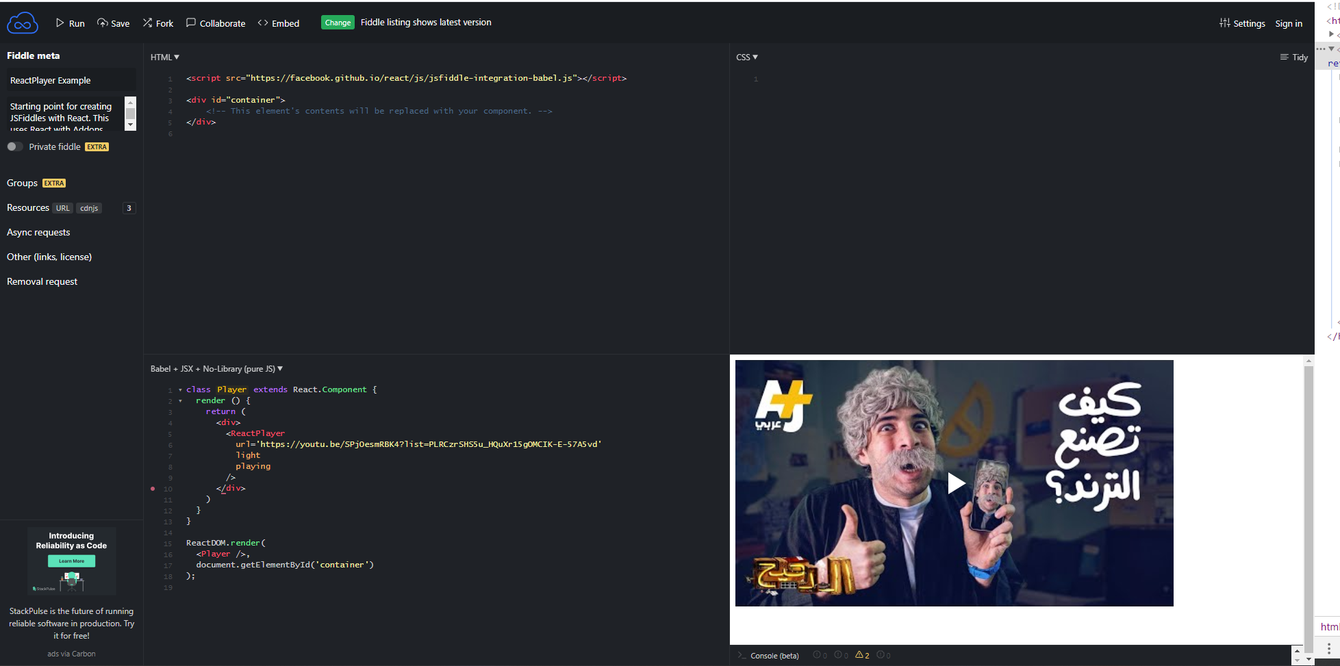Click the Change button
The image size is (1340, 666).
point(338,22)
